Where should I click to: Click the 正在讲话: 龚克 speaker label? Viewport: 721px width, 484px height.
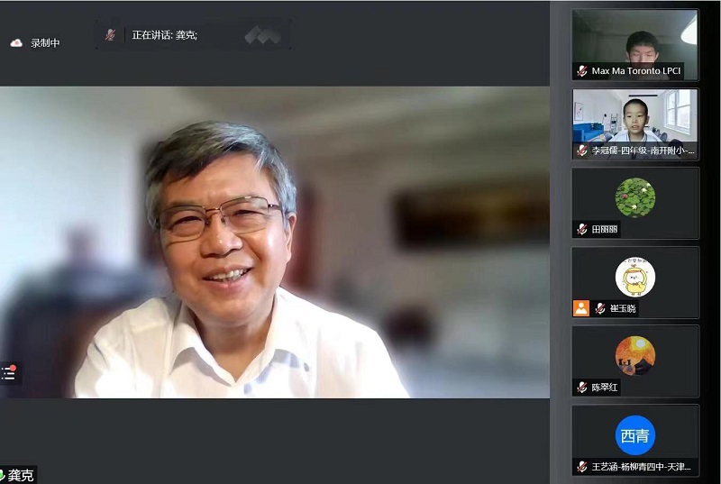pyautogui.click(x=165, y=35)
